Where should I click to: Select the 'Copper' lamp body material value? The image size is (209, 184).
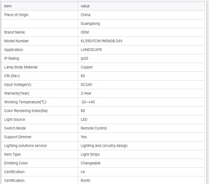(x=87, y=67)
